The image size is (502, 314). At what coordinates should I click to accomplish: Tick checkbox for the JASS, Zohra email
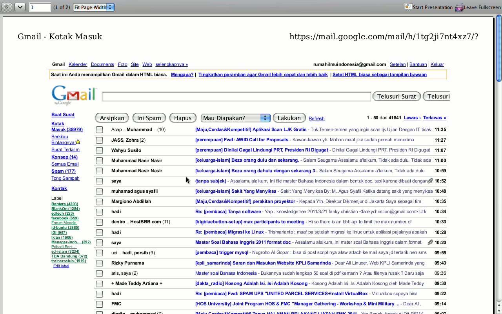pos(99,140)
